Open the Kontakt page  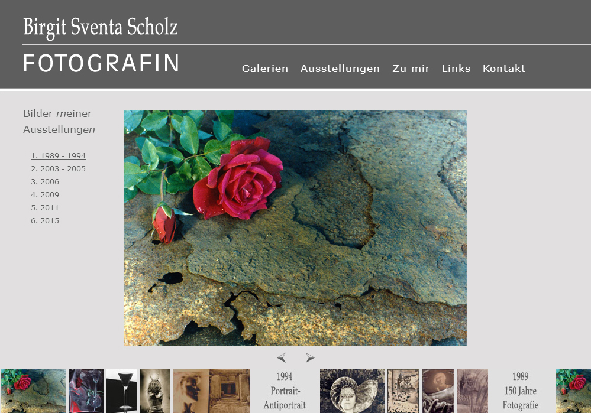[504, 69]
